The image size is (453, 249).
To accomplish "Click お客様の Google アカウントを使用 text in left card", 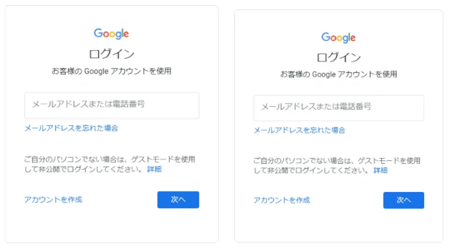I will (111, 71).
